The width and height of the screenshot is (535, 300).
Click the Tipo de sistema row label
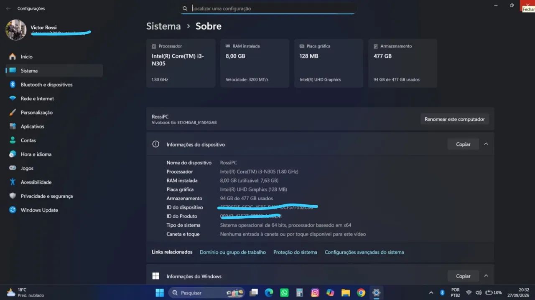pyautogui.click(x=183, y=225)
